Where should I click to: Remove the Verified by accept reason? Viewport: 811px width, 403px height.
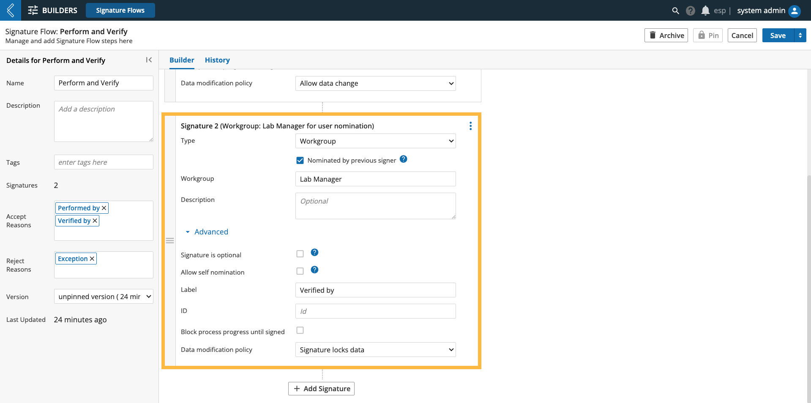point(95,221)
